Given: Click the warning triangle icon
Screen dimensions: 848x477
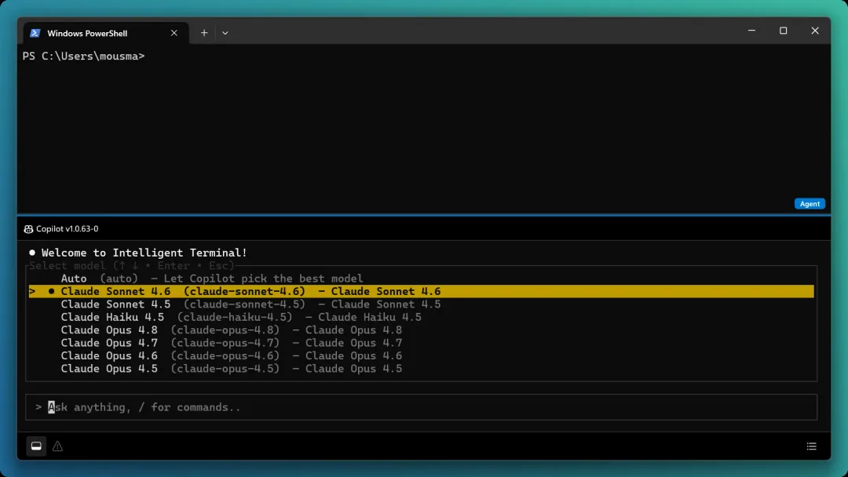Looking at the screenshot, I should click(x=57, y=446).
